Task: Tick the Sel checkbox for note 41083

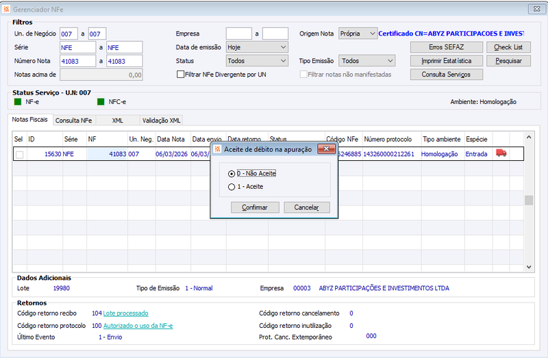Action: point(20,155)
